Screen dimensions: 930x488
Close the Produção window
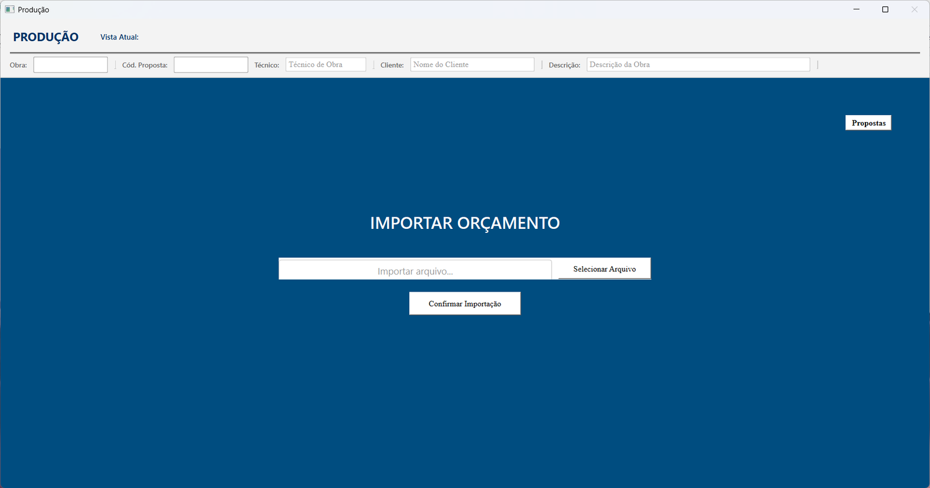pos(914,9)
